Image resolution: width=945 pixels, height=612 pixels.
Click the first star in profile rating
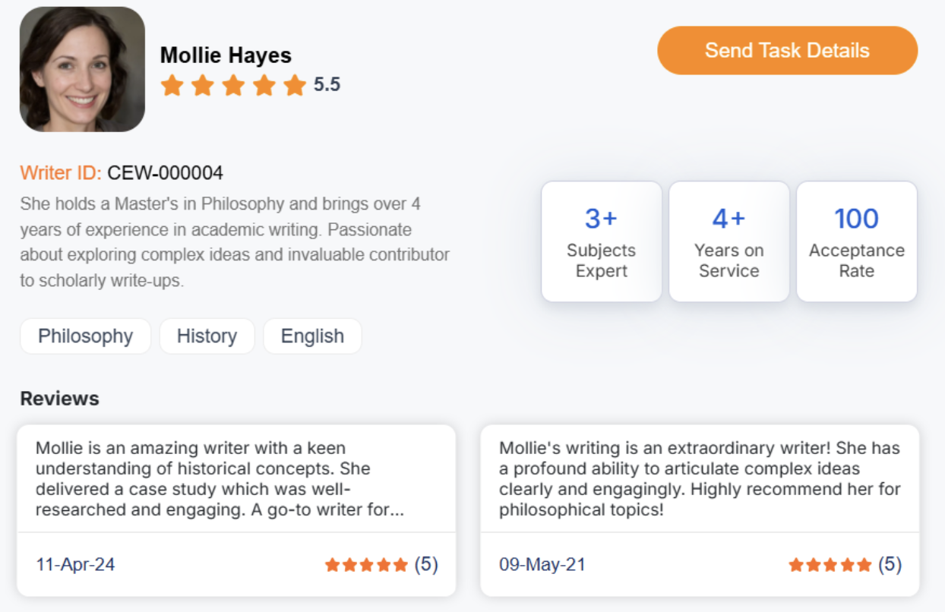point(172,85)
